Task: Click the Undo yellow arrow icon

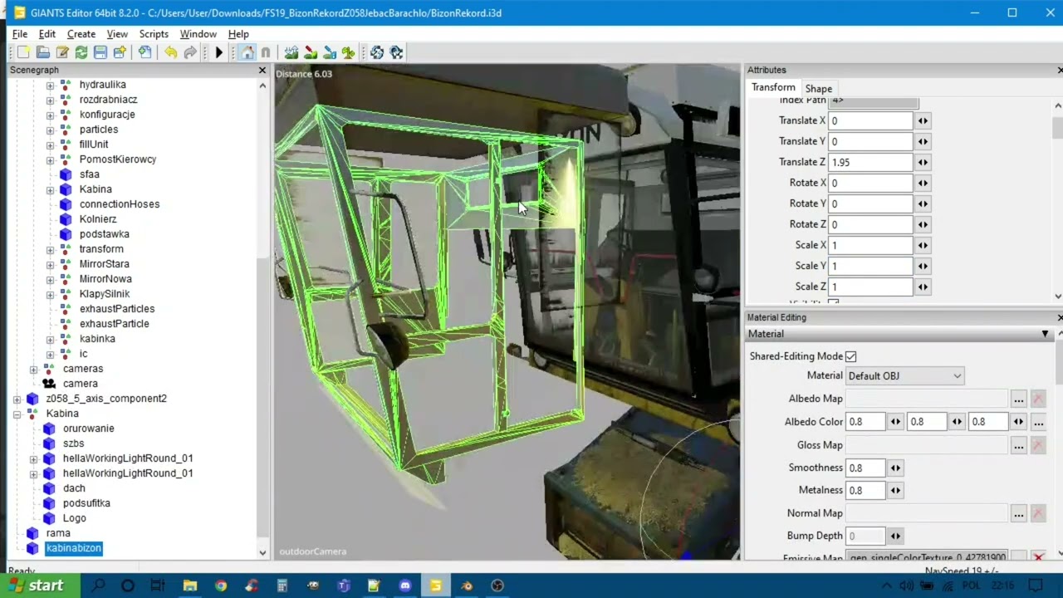Action: [x=170, y=52]
